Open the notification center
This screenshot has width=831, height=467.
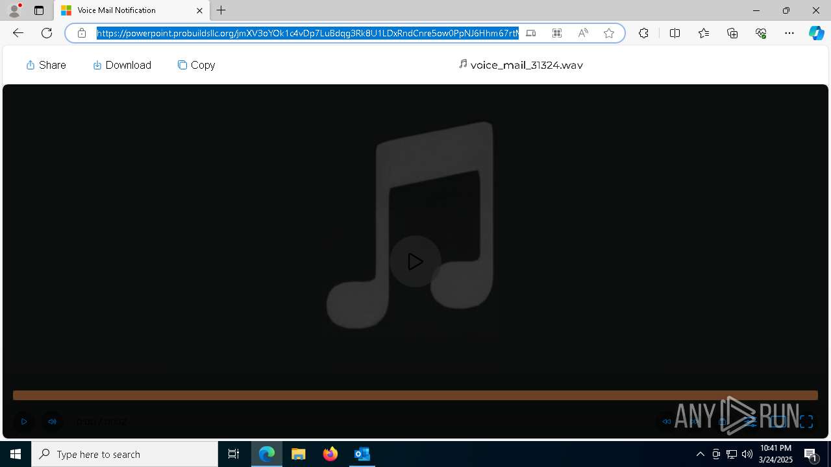point(811,454)
